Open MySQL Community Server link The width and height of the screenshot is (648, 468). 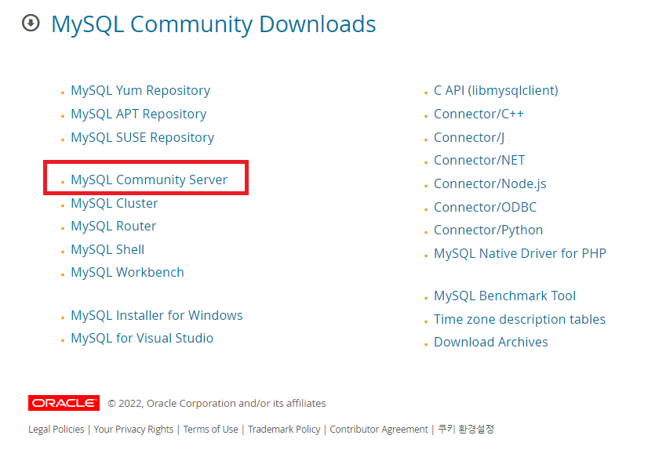coord(149,180)
